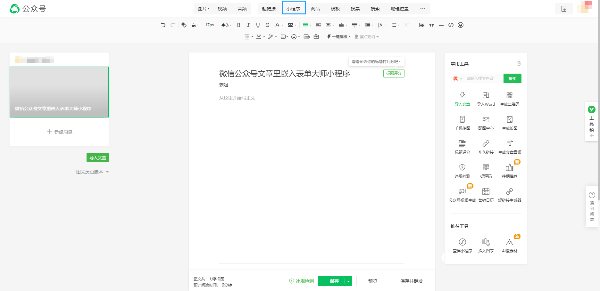Image resolution: width=600 pixels, height=291 pixels.
Task: Click the 预览 button
Action: tap(372, 281)
